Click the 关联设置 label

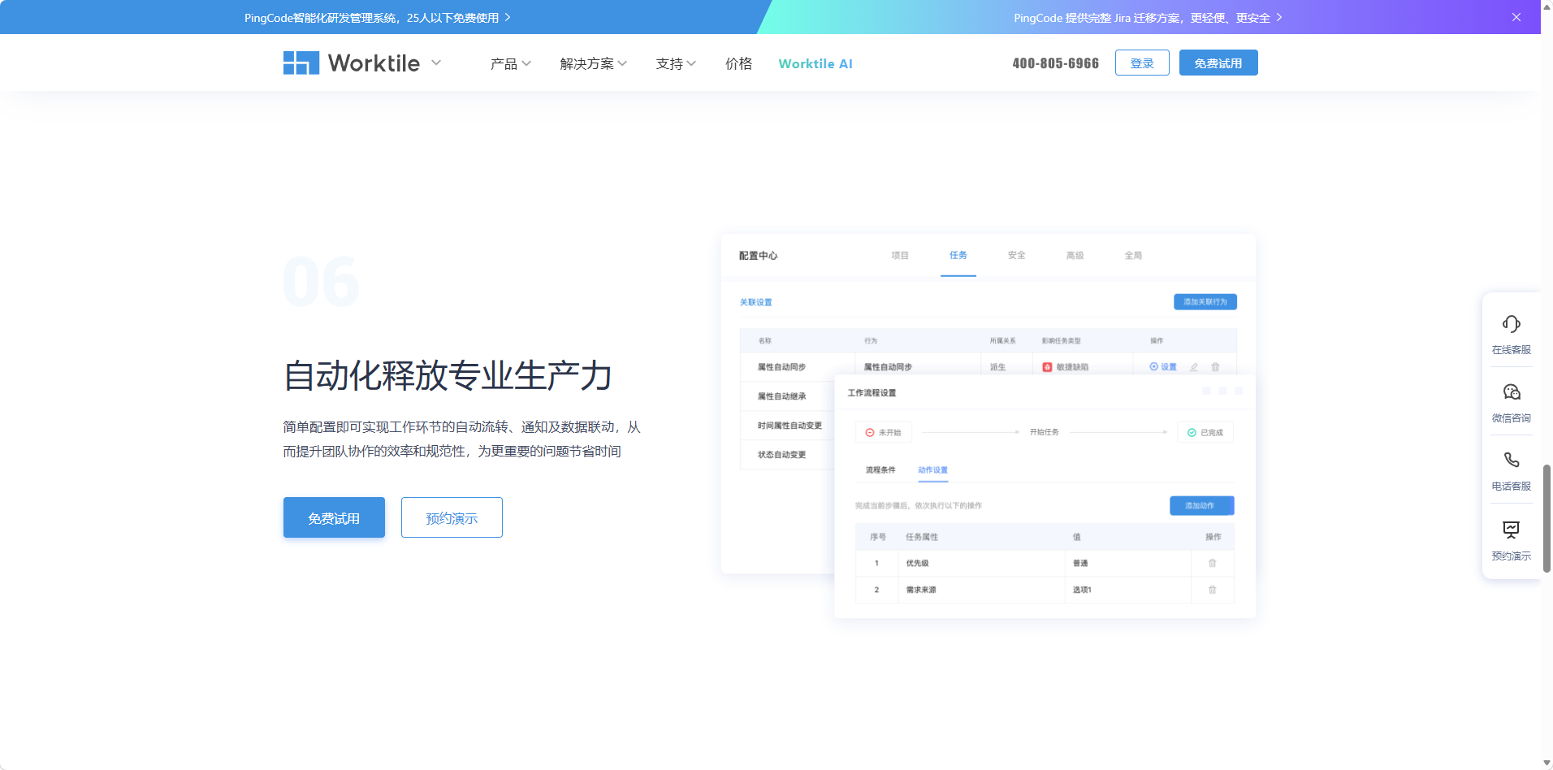coord(755,302)
